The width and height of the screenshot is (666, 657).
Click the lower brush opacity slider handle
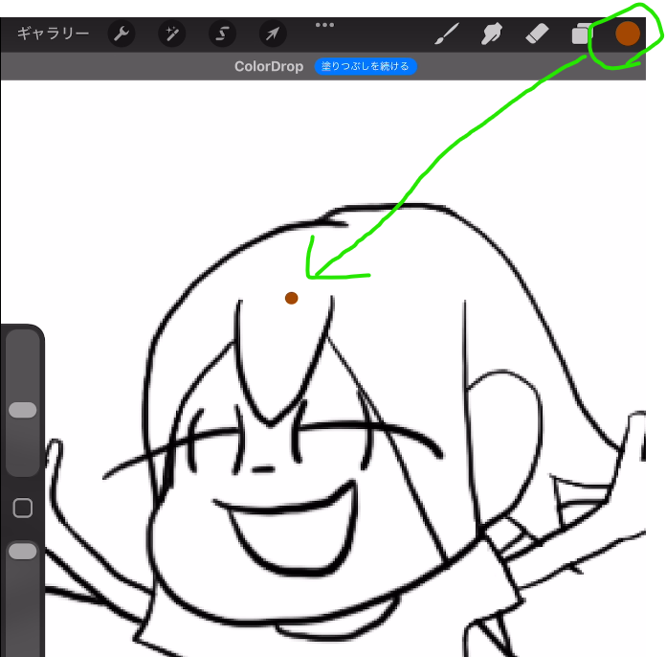(x=23, y=552)
